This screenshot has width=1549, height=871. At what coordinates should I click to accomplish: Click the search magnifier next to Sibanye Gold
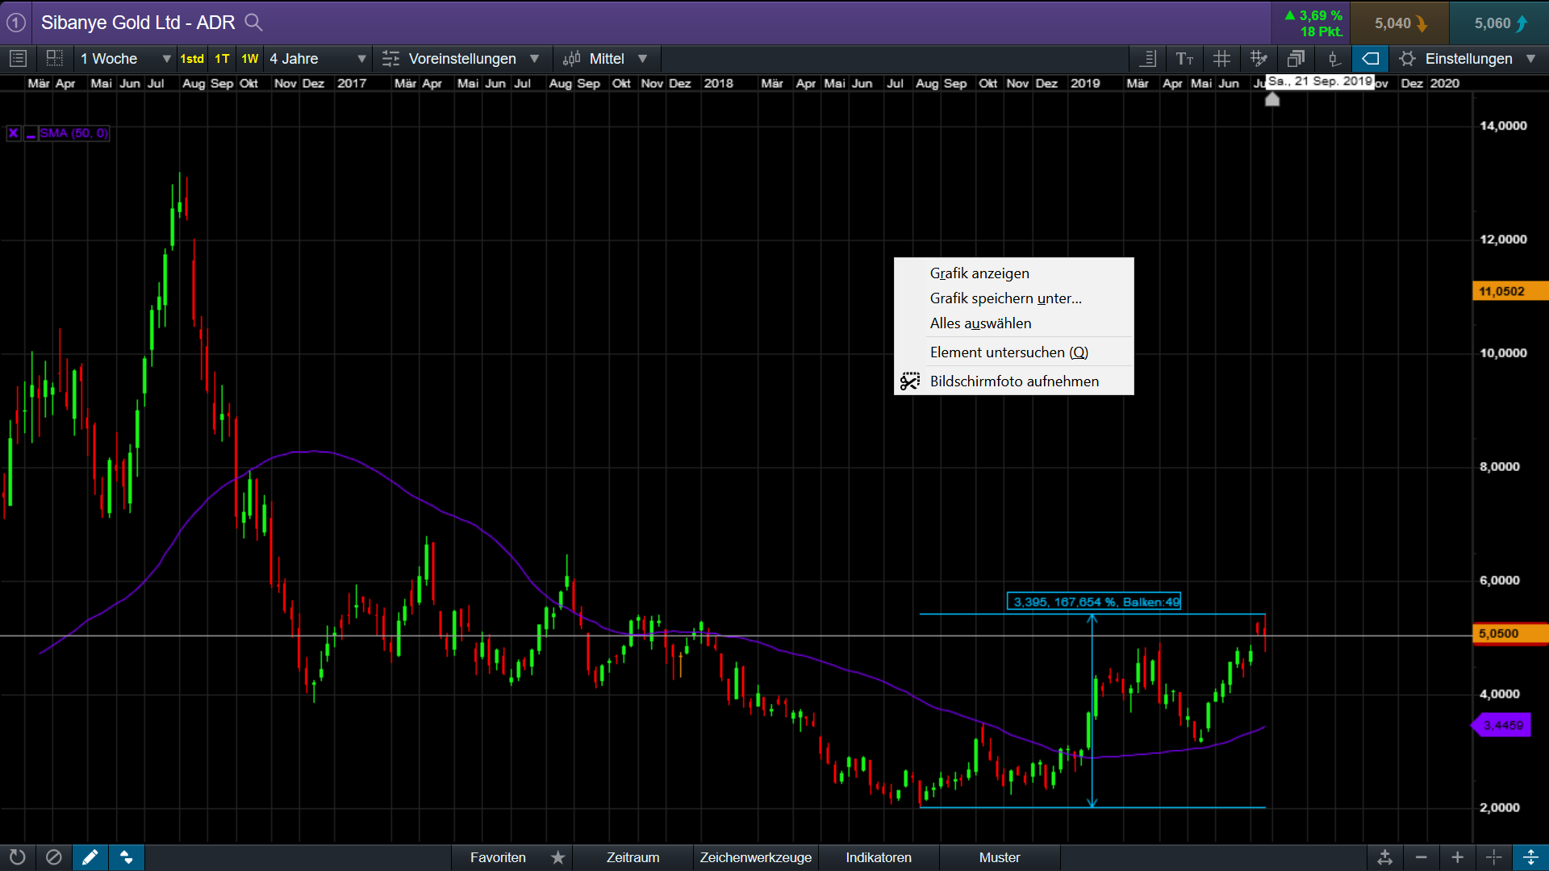pos(253,23)
